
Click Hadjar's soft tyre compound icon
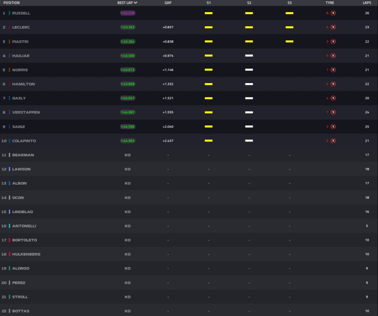(333, 56)
